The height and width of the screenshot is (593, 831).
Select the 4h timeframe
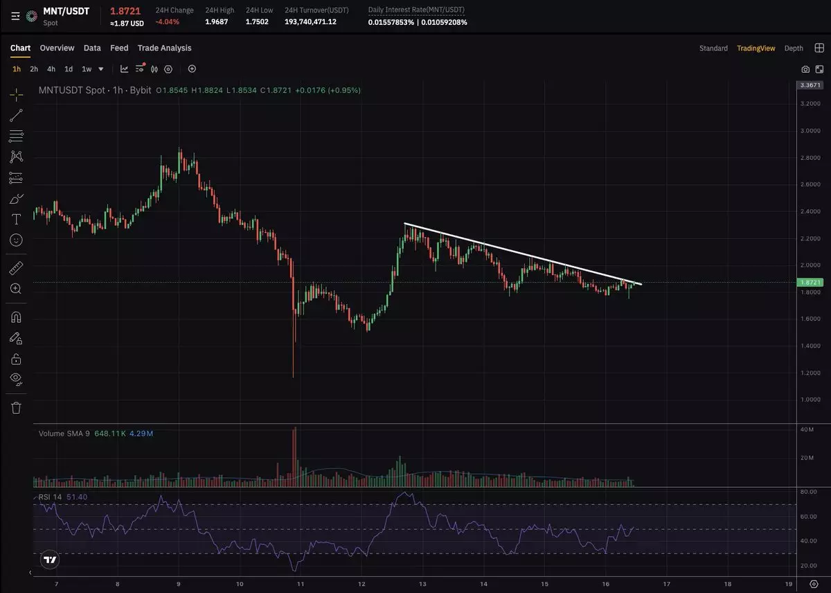51,69
